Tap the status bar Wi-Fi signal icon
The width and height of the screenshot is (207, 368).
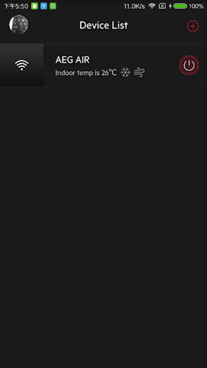[152, 6]
